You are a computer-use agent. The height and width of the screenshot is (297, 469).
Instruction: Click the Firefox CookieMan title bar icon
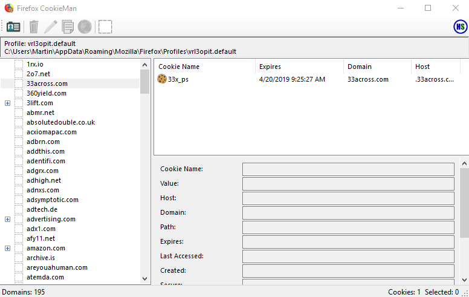coord(9,8)
